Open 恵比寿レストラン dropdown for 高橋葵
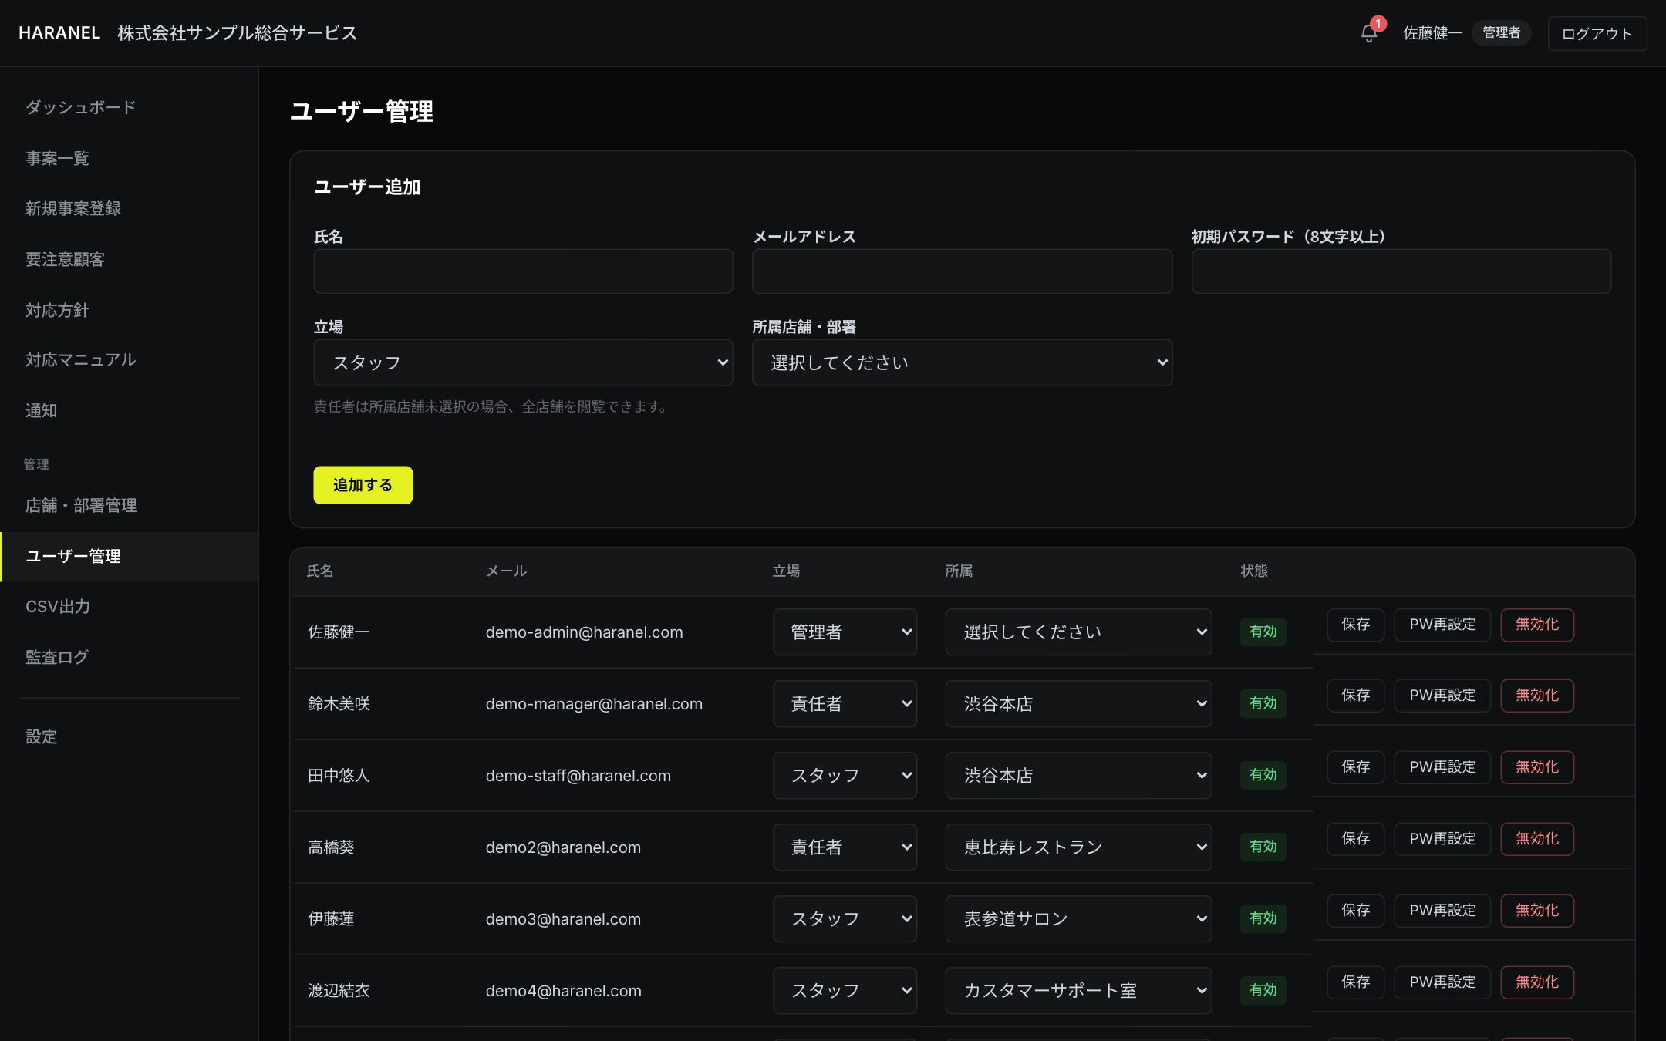Viewport: 1666px width, 1041px height. coord(1078,847)
